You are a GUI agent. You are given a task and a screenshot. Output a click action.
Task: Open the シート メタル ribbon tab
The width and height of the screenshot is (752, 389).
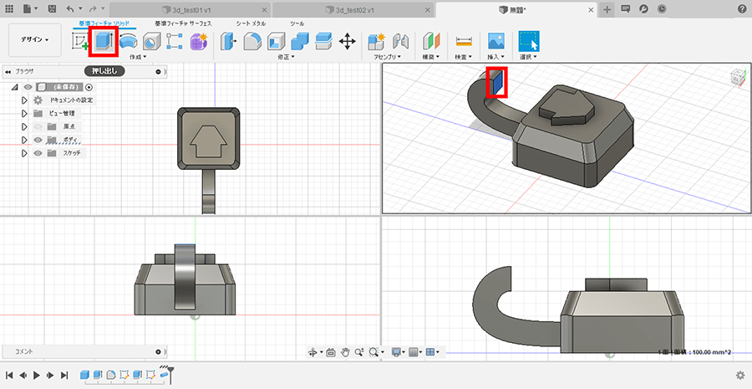click(250, 23)
